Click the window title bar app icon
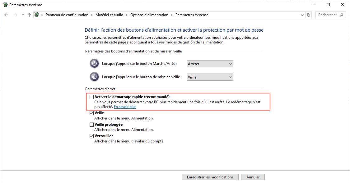350x184 pixels. point(5,5)
